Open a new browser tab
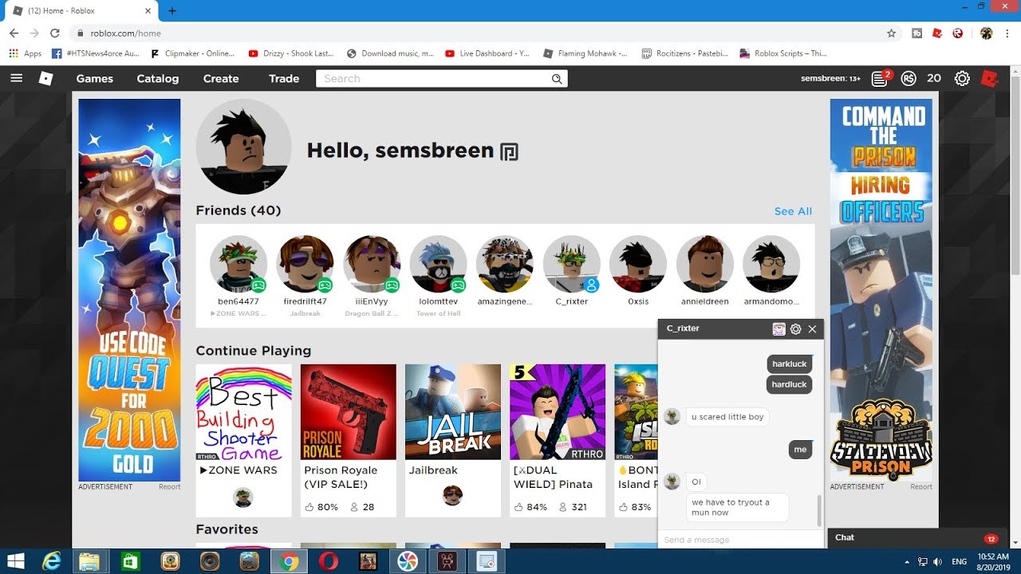 tap(171, 10)
